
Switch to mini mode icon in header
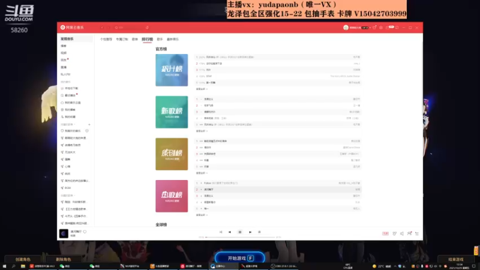[x=397, y=28]
